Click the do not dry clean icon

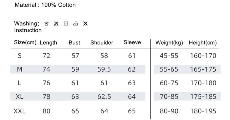click(x=85, y=23)
